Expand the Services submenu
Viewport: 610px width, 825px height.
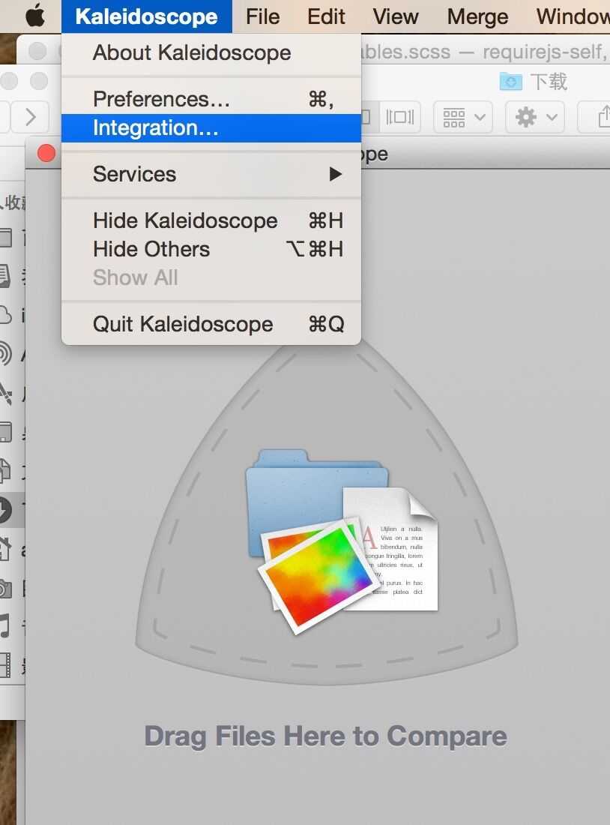[x=211, y=174]
